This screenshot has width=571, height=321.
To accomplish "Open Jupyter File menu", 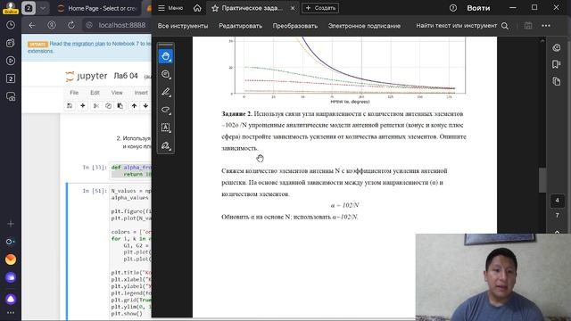I will 74,93.
